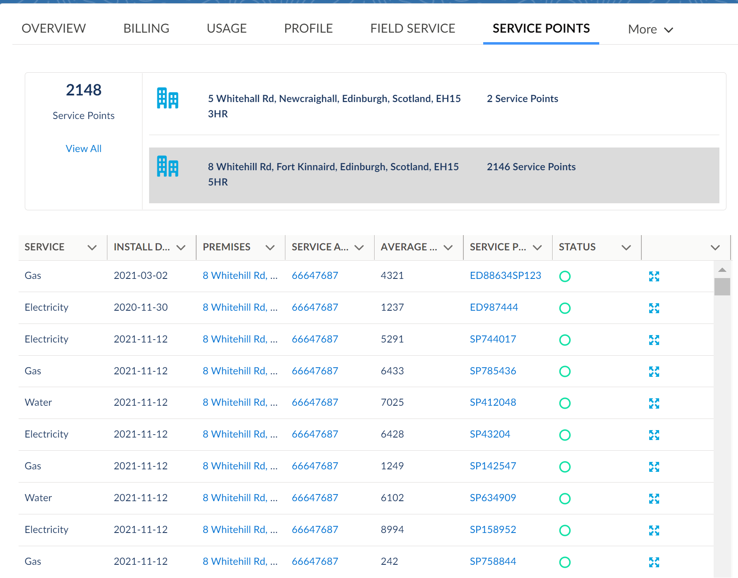Click status circle for SP412048 row
This screenshot has width=738, height=578.
coord(565,403)
